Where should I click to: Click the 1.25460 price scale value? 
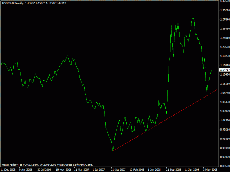(x=225, y=29)
